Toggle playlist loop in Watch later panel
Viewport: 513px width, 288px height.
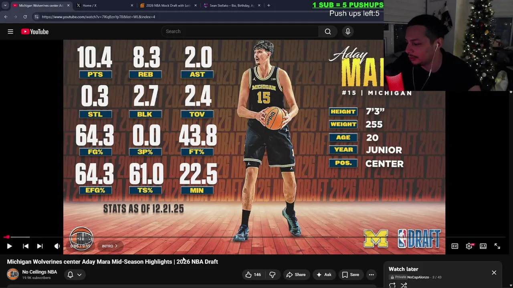point(392,285)
